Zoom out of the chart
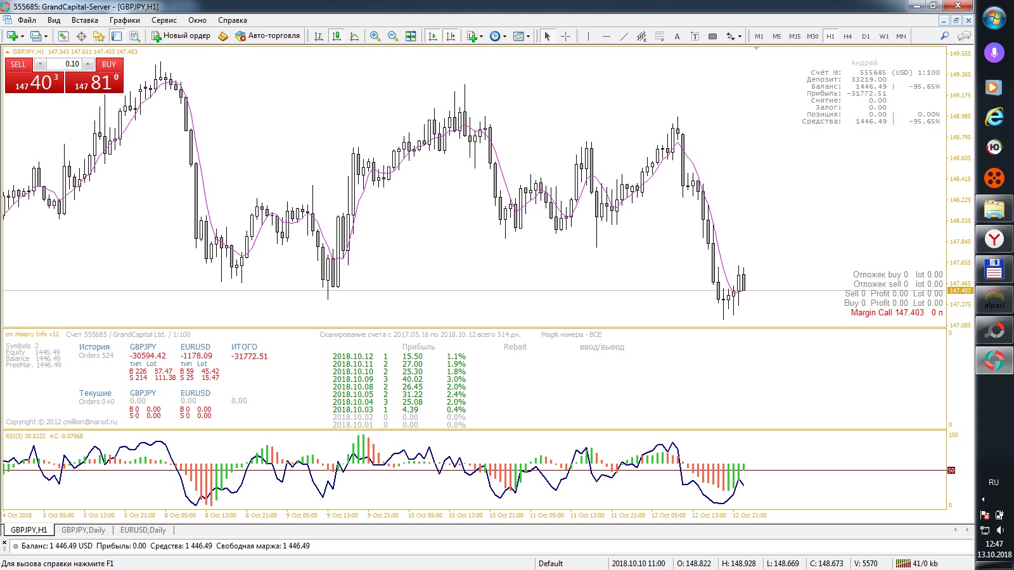 click(x=393, y=36)
